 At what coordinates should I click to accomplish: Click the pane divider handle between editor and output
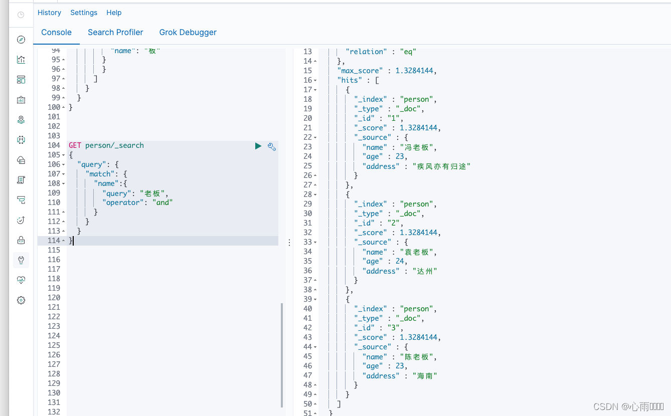coord(289,243)
